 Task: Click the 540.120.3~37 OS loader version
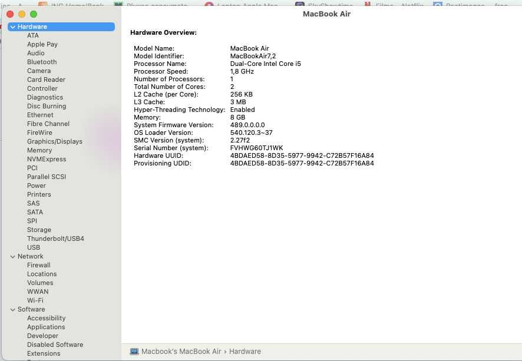point(251,133)
